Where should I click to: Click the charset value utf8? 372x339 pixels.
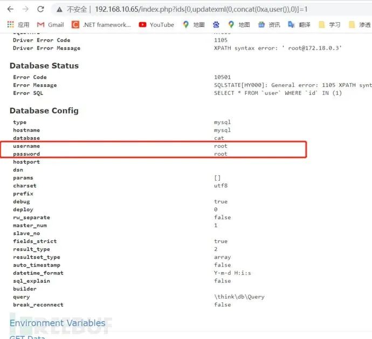(x=221, y=186)
